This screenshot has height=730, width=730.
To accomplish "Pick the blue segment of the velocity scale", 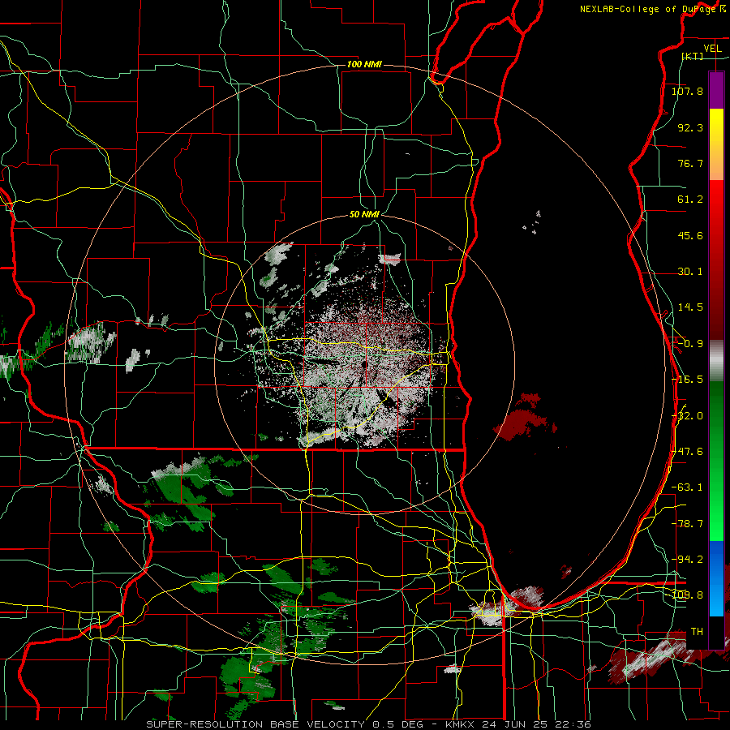I will [716, 578].
